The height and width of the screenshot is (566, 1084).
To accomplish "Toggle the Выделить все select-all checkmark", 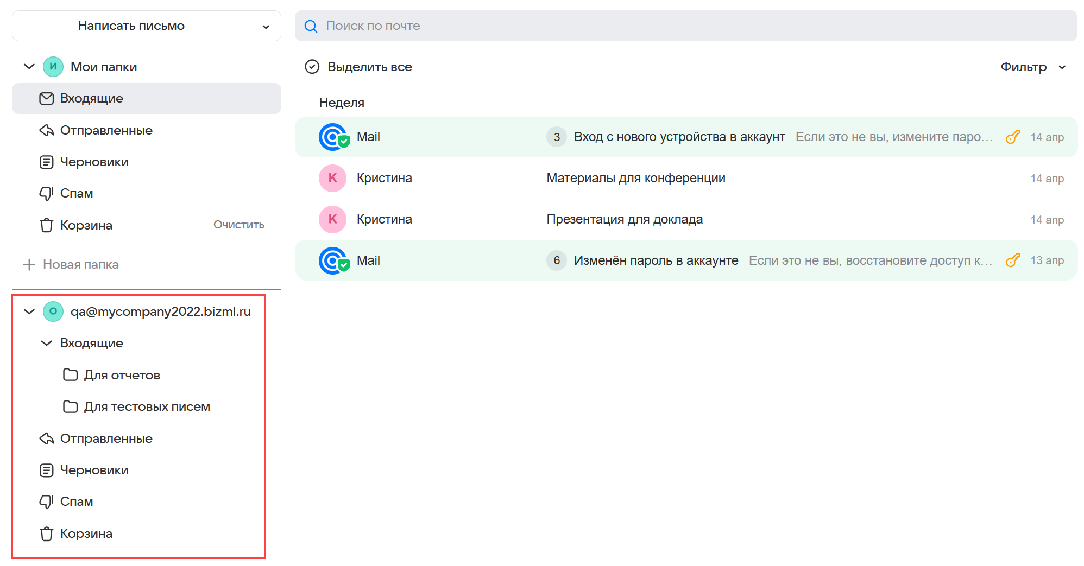I will coord(312,67).
